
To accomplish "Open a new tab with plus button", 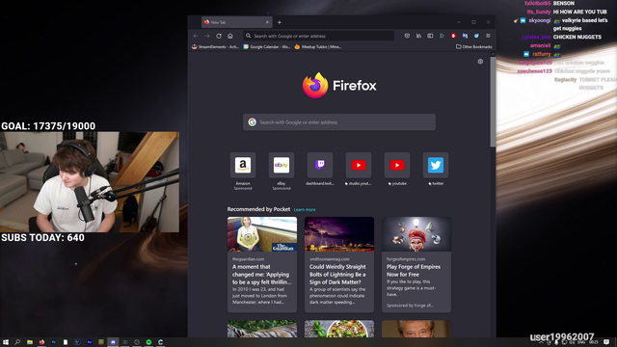I will 280,22.
